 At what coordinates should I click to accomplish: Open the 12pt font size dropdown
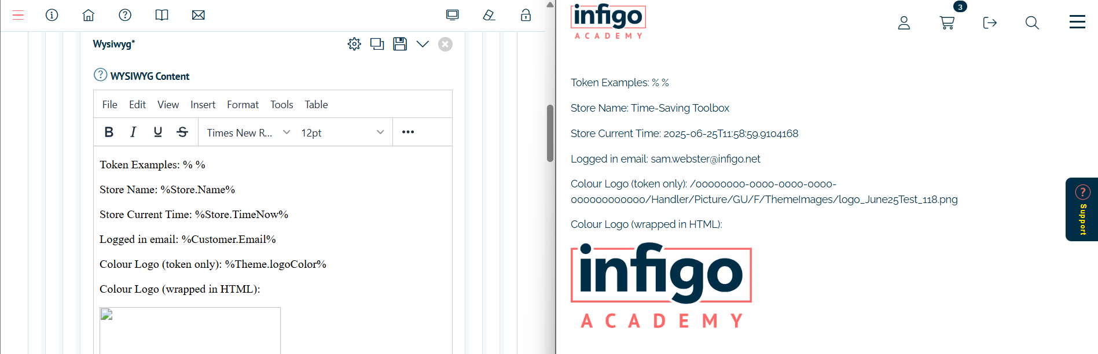[x=342, y=132]
